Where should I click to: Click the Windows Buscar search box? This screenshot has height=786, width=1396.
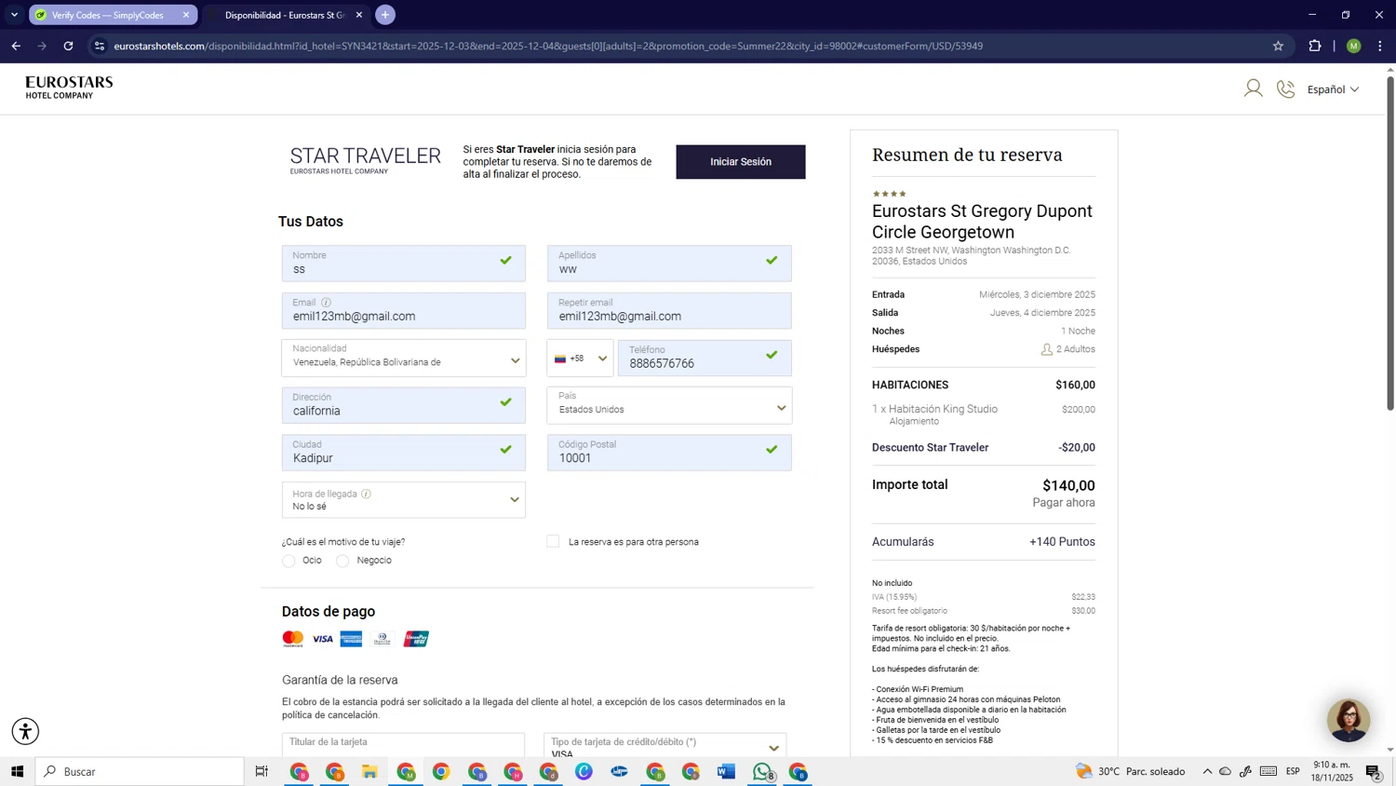click(140, 771)
